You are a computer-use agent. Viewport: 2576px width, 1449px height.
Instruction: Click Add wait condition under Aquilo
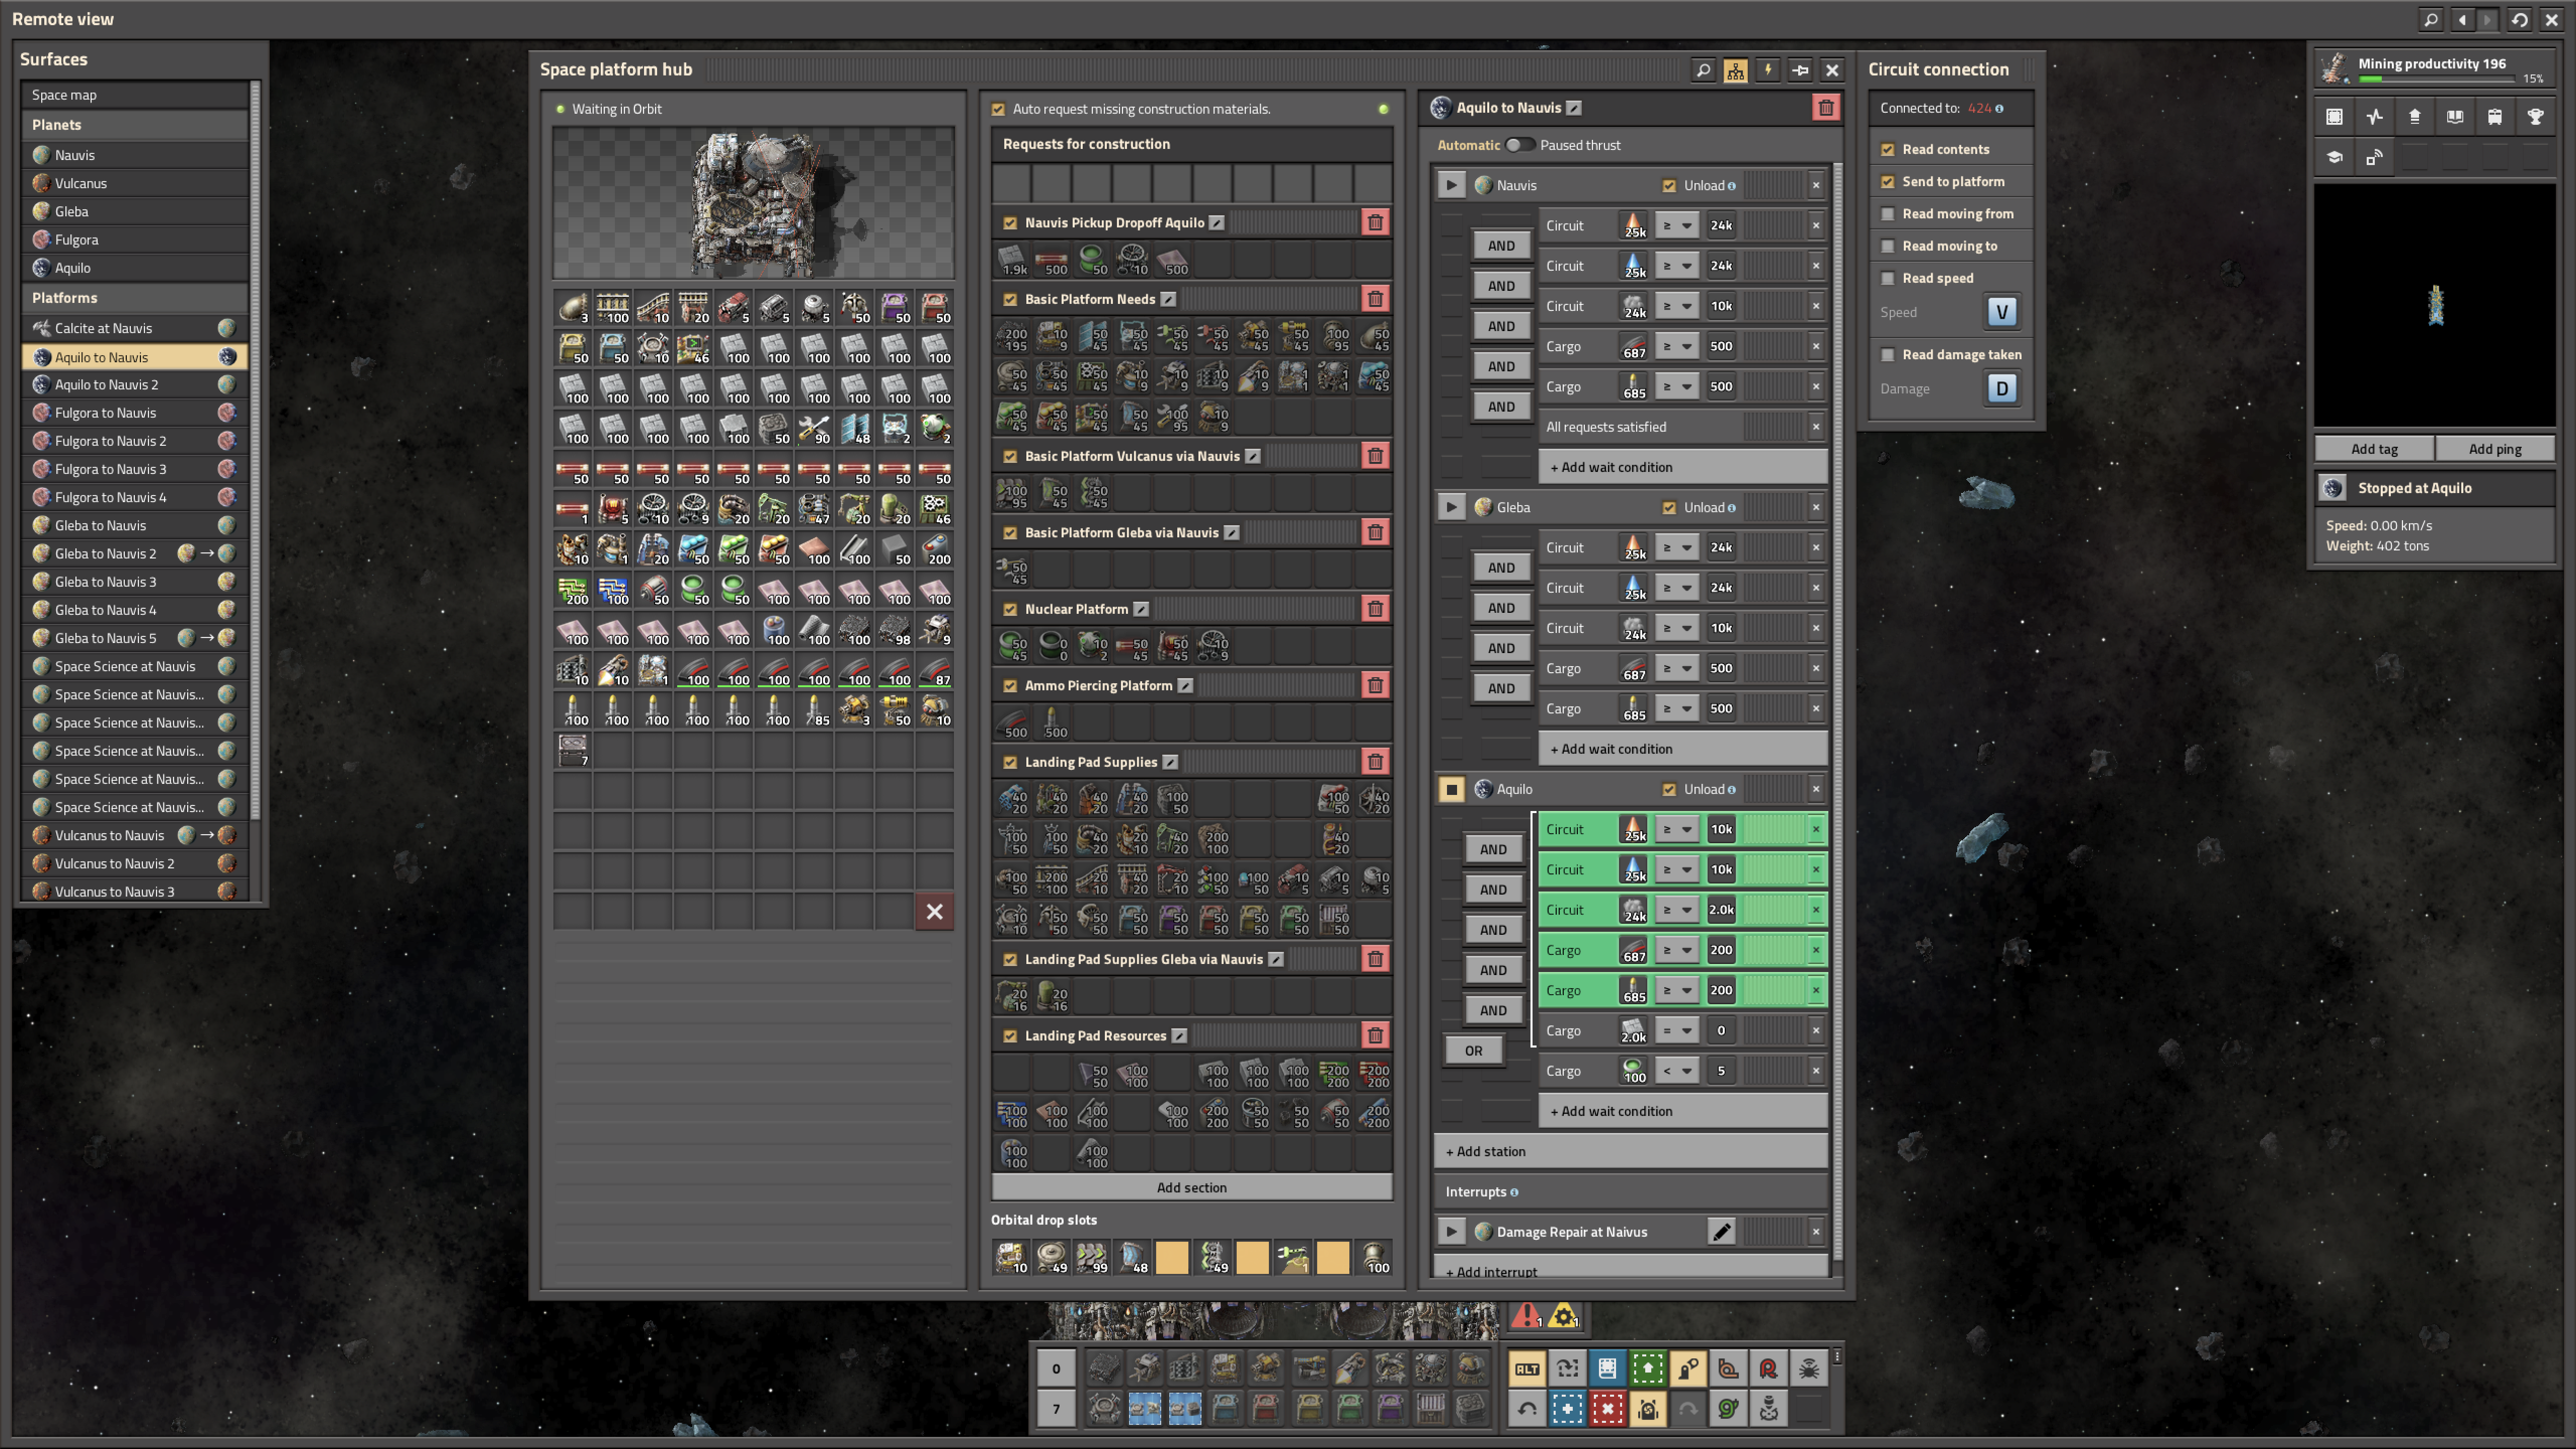[1682, 1111]
